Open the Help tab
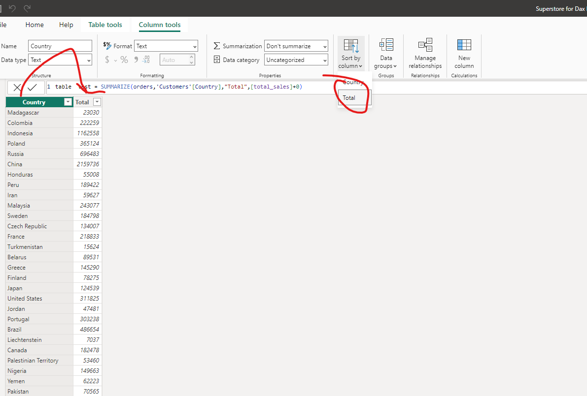Viewport: 587px width, 396px height. [x=66, y=25]
